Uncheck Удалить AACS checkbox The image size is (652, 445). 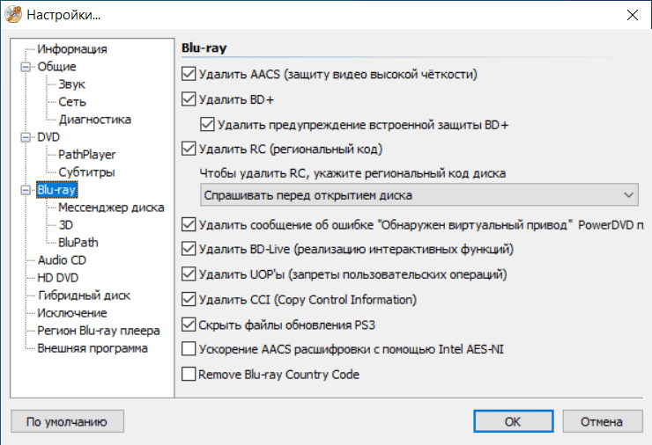point(188,75)
